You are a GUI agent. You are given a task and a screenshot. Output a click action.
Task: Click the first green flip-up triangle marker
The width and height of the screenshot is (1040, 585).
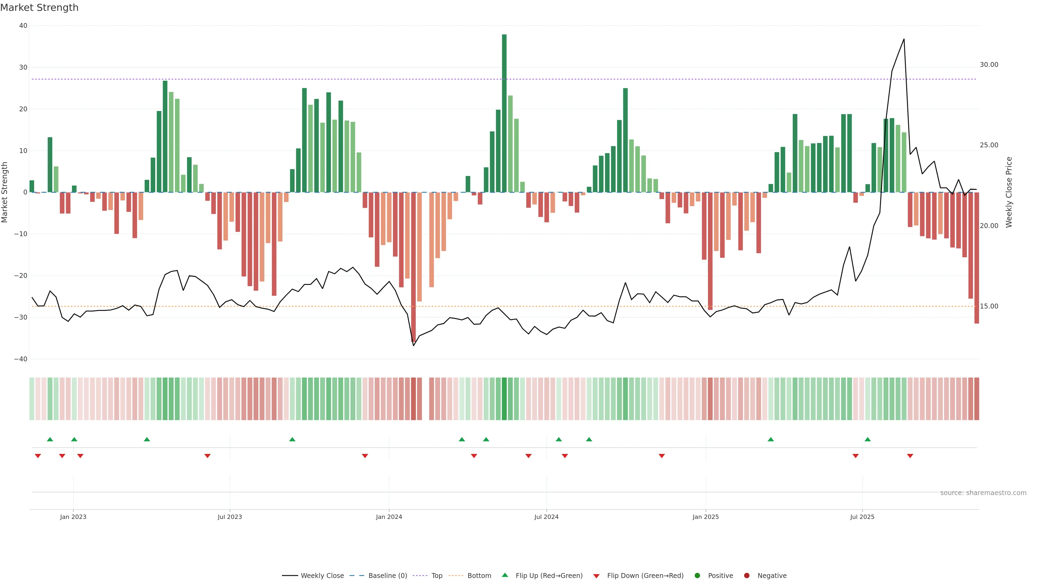click(50, 439)
